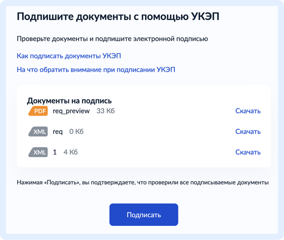Click the orange PDF file icon

coord(38,111)
